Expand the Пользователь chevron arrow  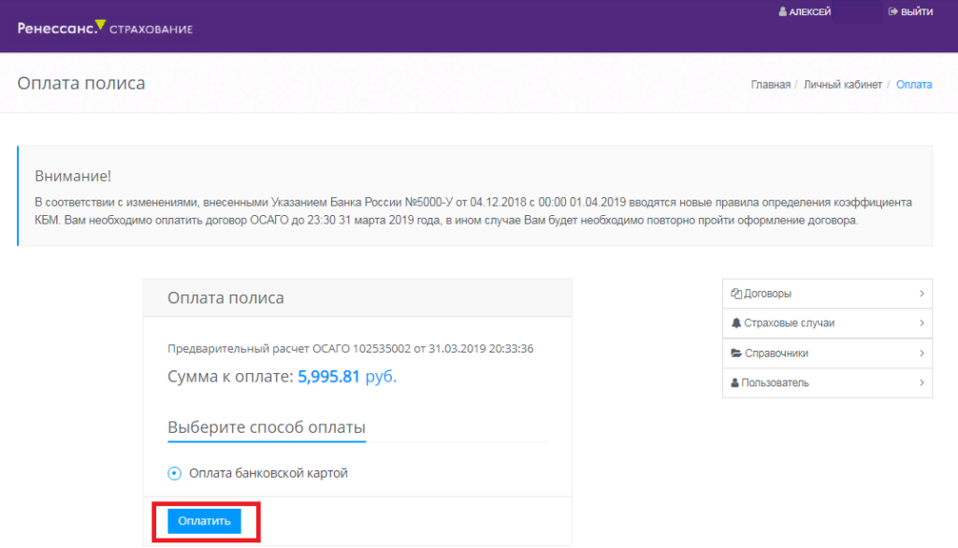(922, 383)
